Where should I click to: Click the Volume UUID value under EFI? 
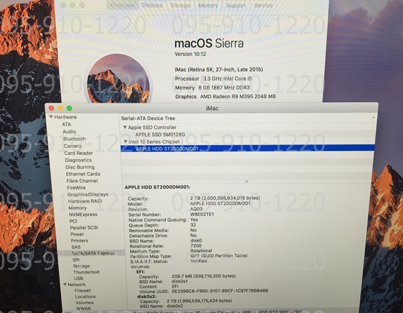pos(220,291)
